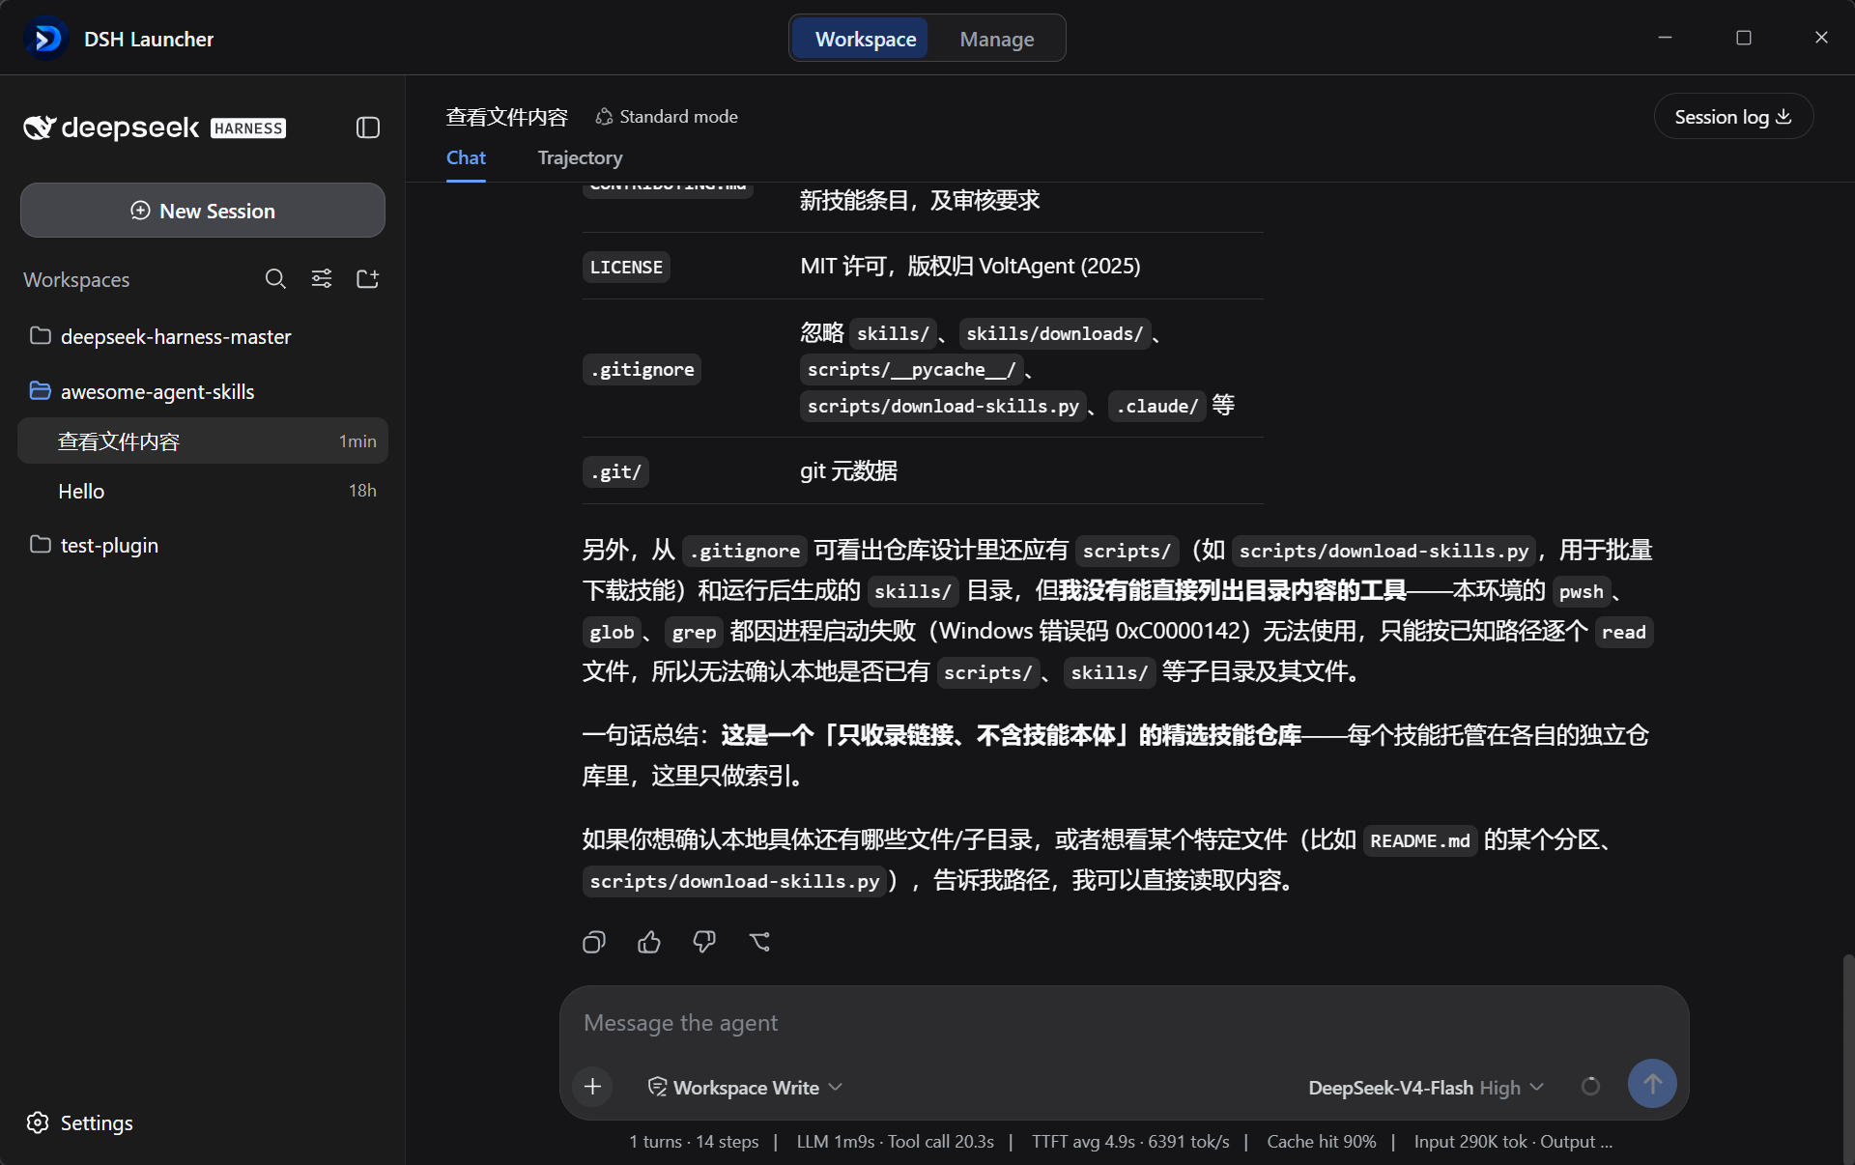Click Standard mode label
The width and height of the screenshot is (1855, 1165).
click(678, 117)
